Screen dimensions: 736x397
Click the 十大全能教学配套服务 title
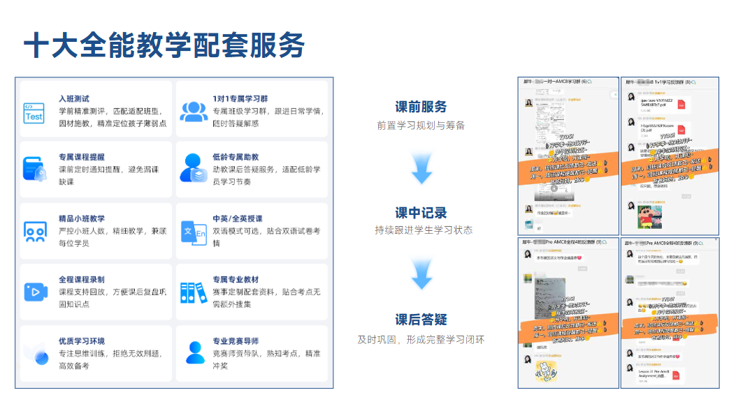[164, 45]
